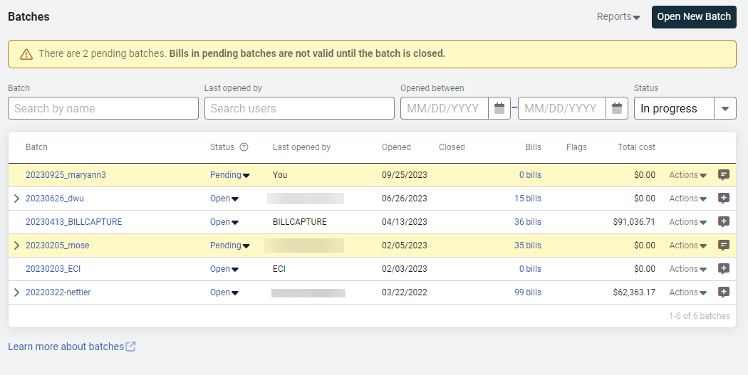
Task: Expand the 20220322-nettier batch row
Action: coord(16,292)
